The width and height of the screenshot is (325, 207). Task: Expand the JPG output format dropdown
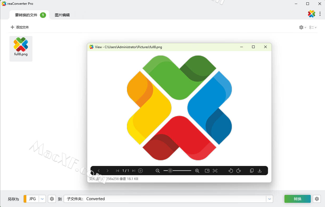pos(42,199)
